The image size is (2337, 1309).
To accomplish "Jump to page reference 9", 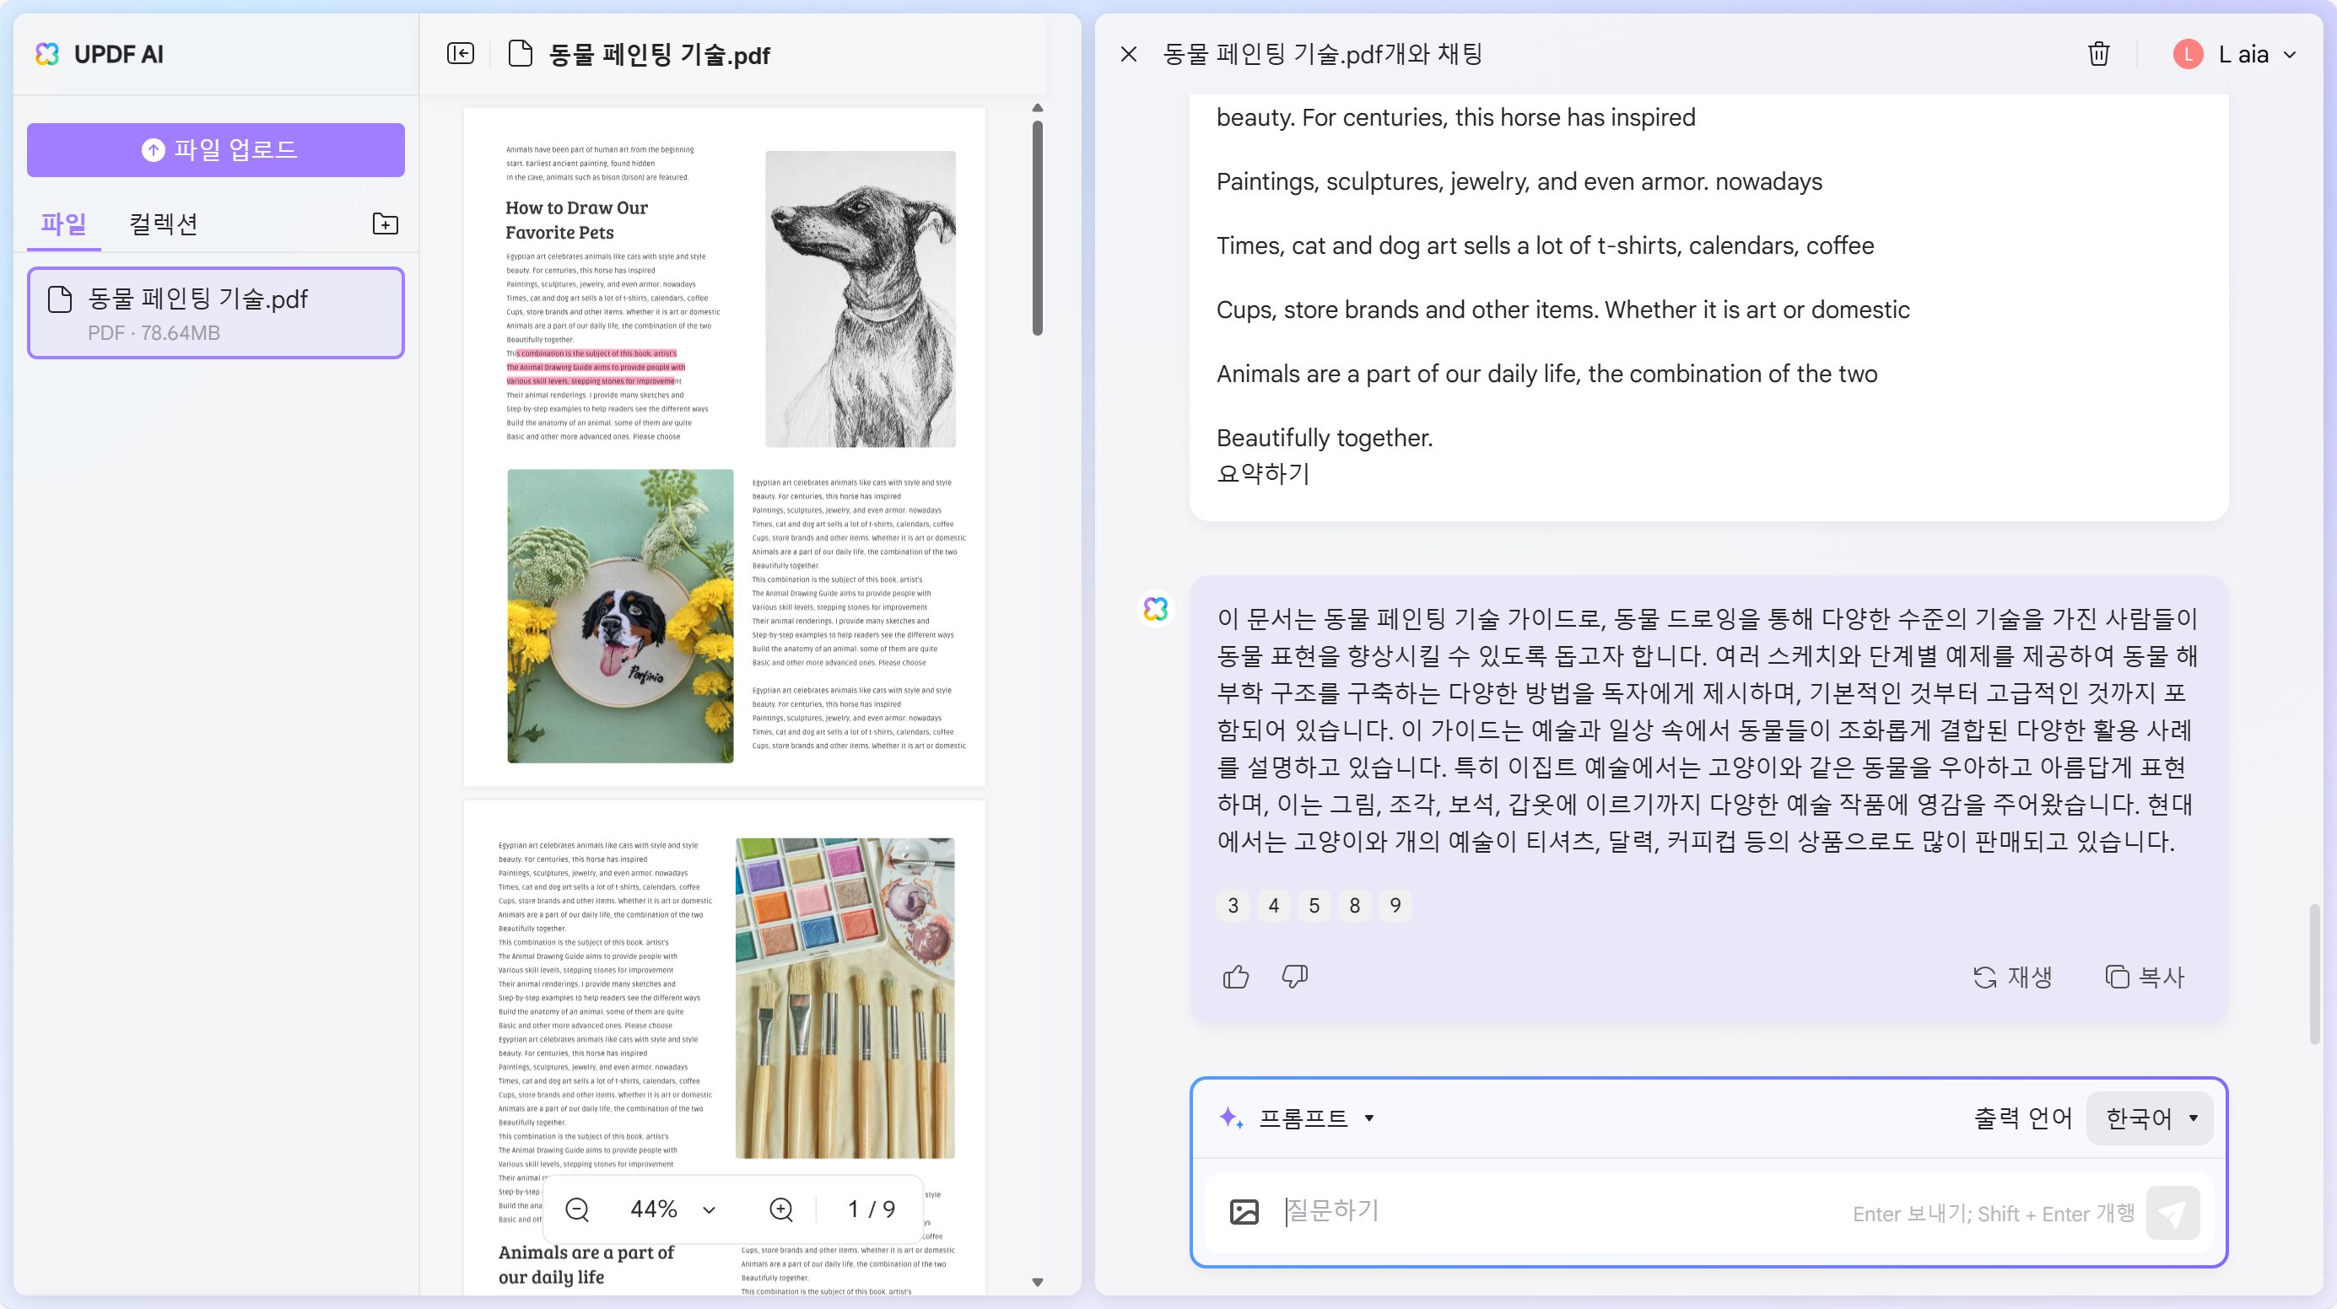I will click(1395, 905).
